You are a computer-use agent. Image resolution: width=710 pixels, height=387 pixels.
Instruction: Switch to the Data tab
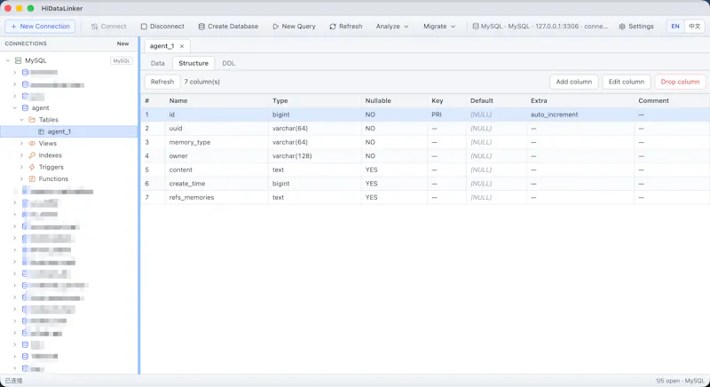(158, 63)
